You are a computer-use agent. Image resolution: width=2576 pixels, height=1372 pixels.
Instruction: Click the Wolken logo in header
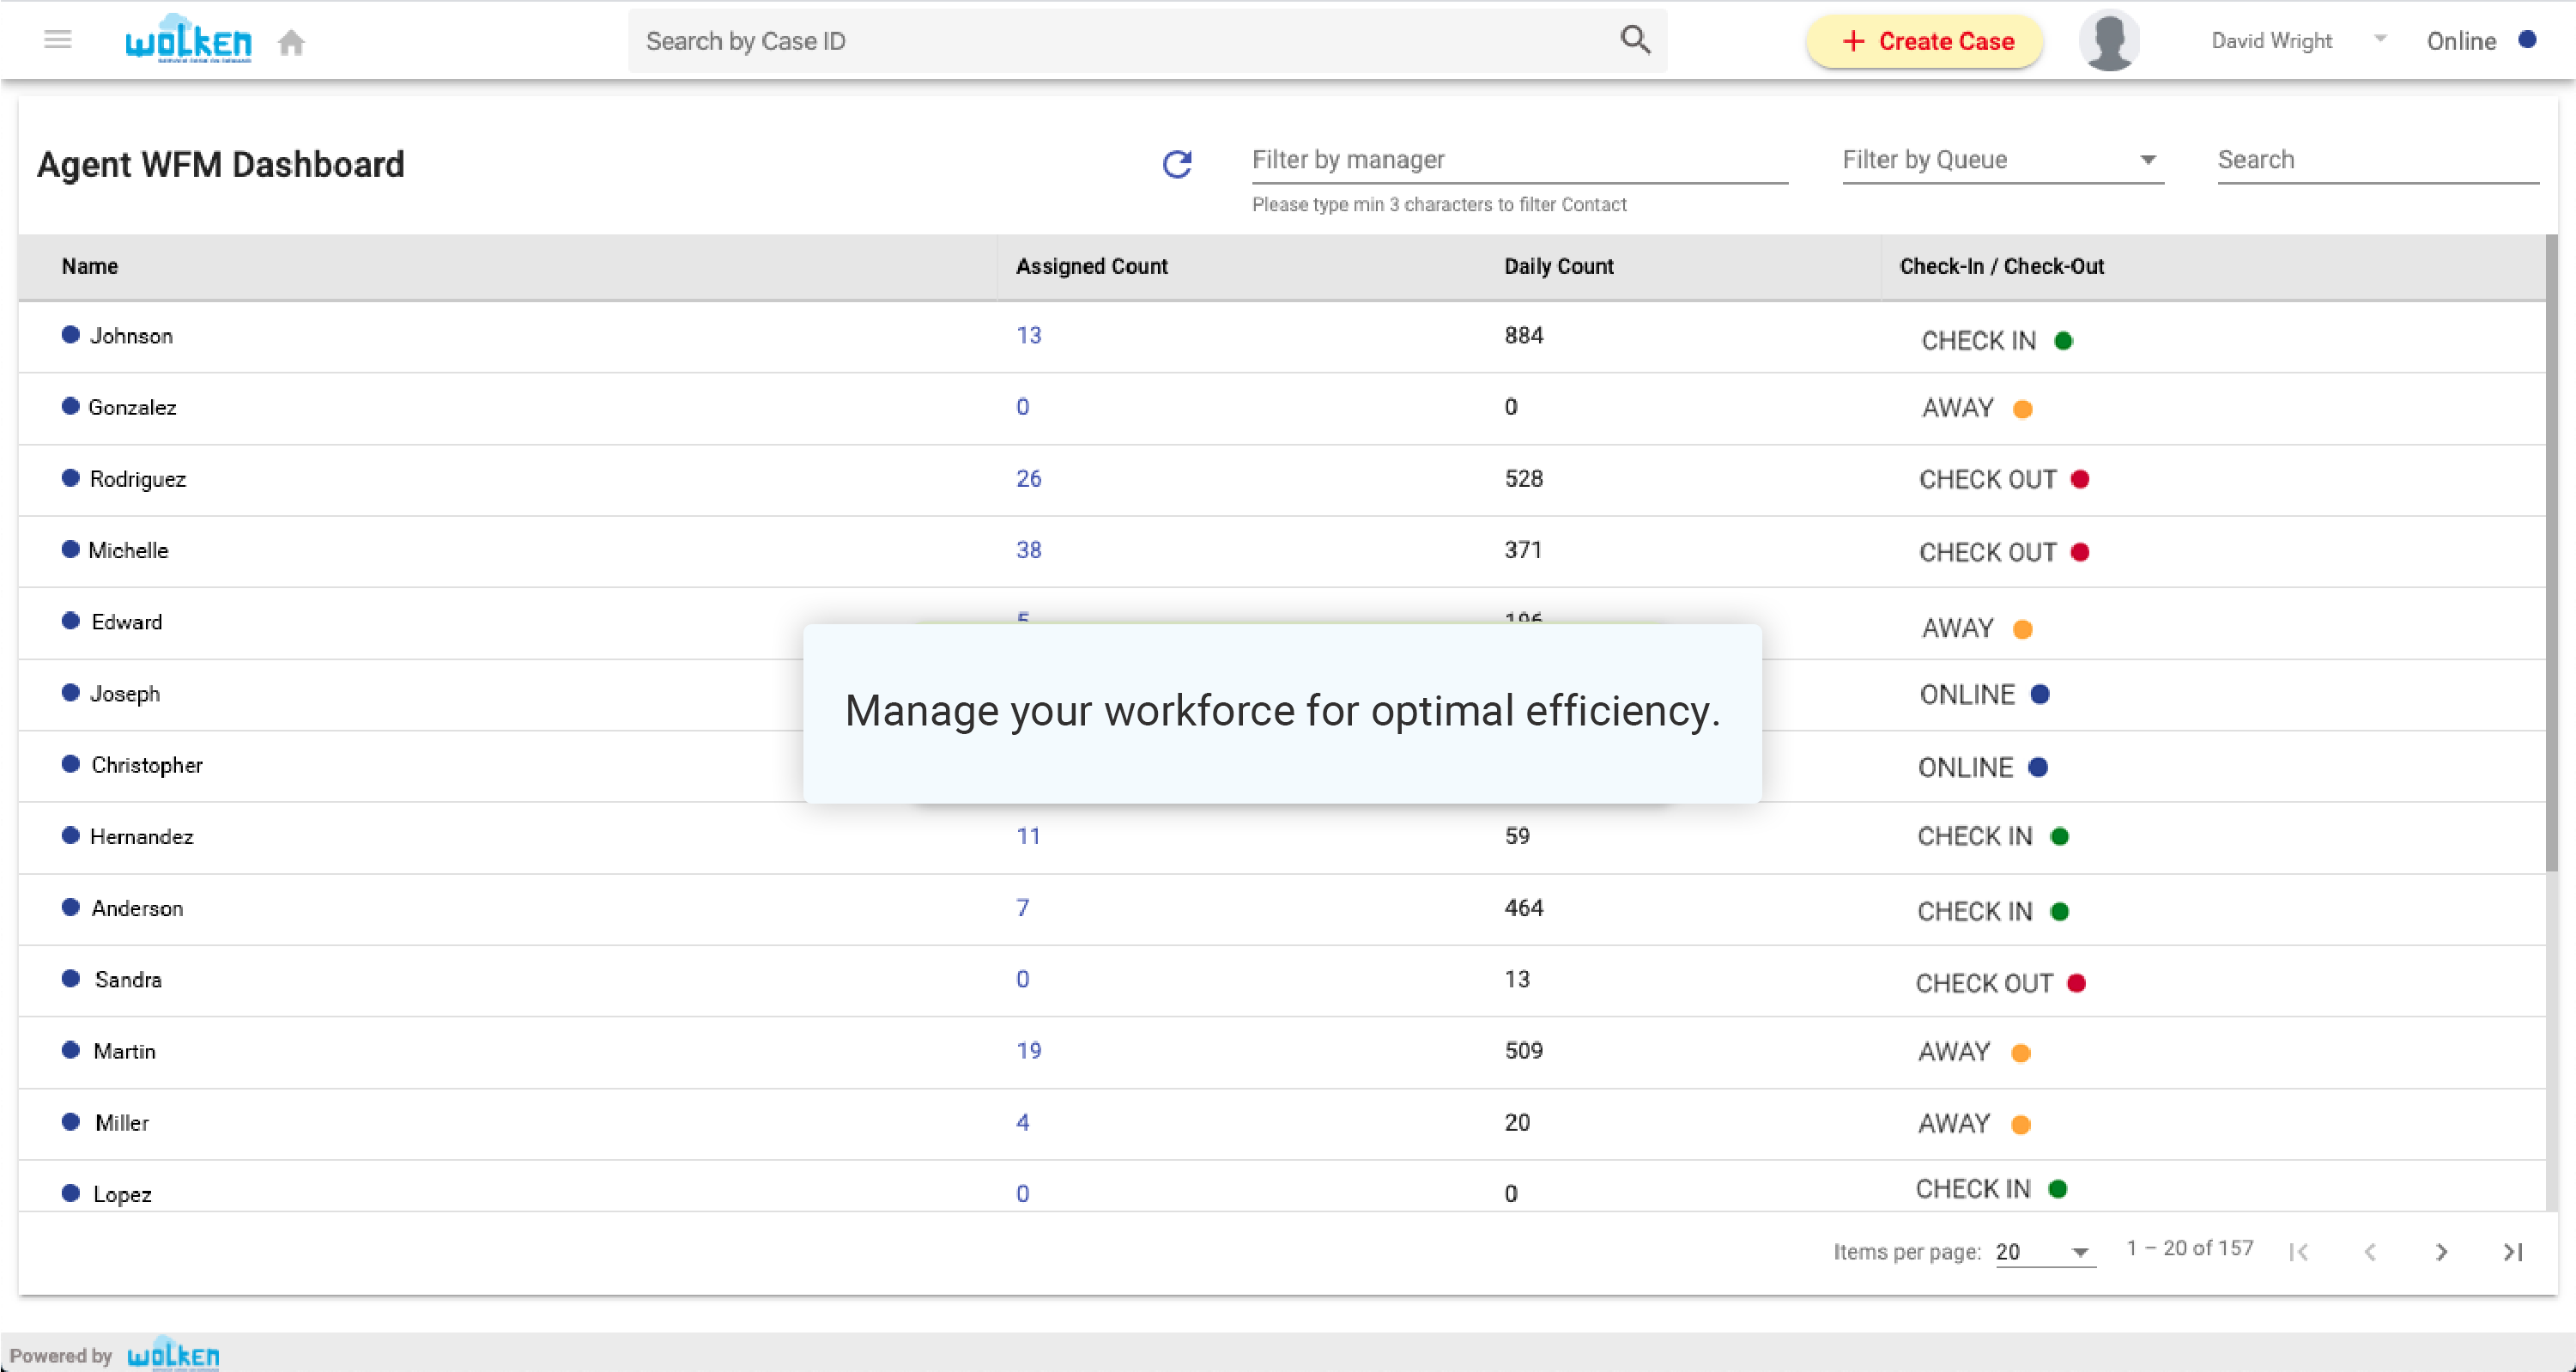point(188,40)
